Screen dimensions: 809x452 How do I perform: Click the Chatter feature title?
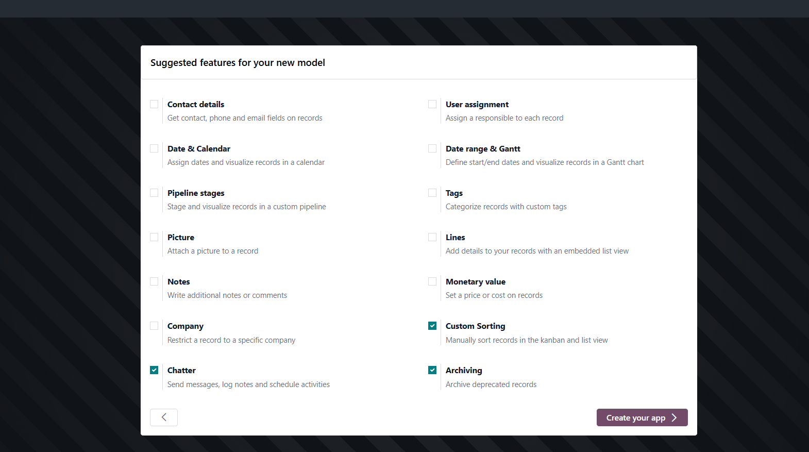[x=181, y=371]
